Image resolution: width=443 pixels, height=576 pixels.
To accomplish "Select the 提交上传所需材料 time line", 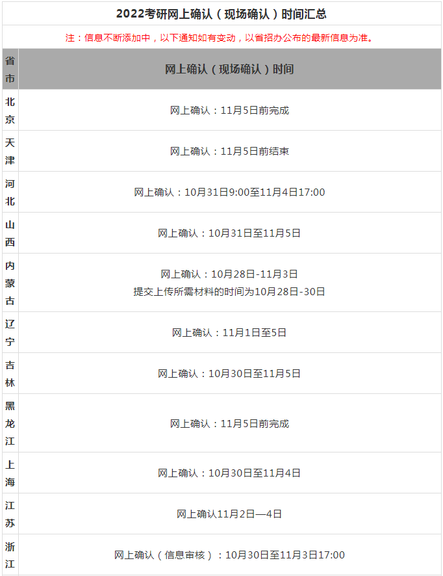I will pyautogui.click(x=229, y=291).
